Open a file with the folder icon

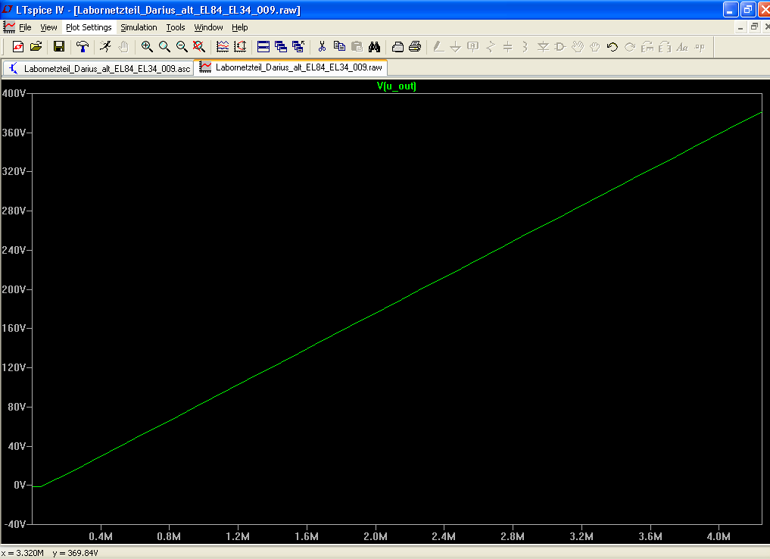[36, 47]
